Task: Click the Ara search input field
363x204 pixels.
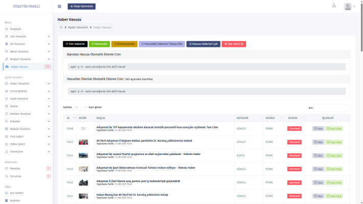Action: pyautogui.click(x=332, y=108)
